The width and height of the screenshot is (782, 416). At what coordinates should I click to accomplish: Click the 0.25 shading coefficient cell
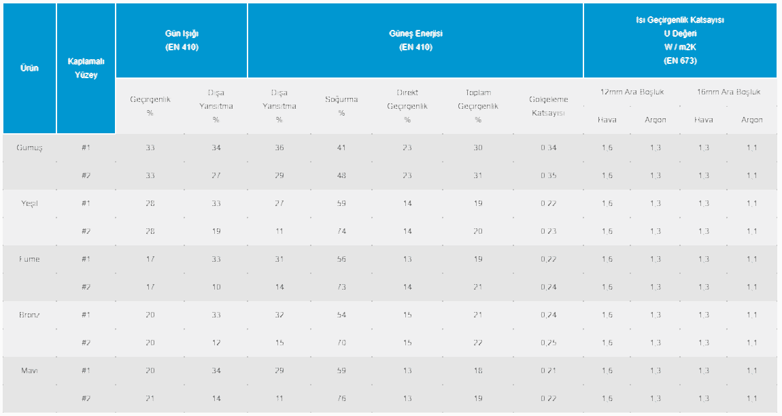[548, 343]
